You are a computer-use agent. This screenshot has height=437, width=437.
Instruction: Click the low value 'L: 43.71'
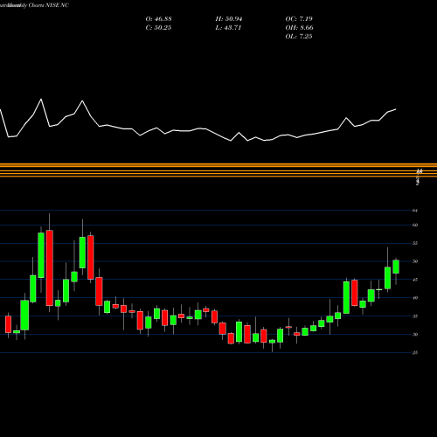pos(228,28)
